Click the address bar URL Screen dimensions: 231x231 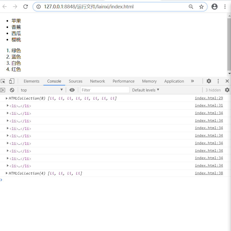click(x=89, y=7)
